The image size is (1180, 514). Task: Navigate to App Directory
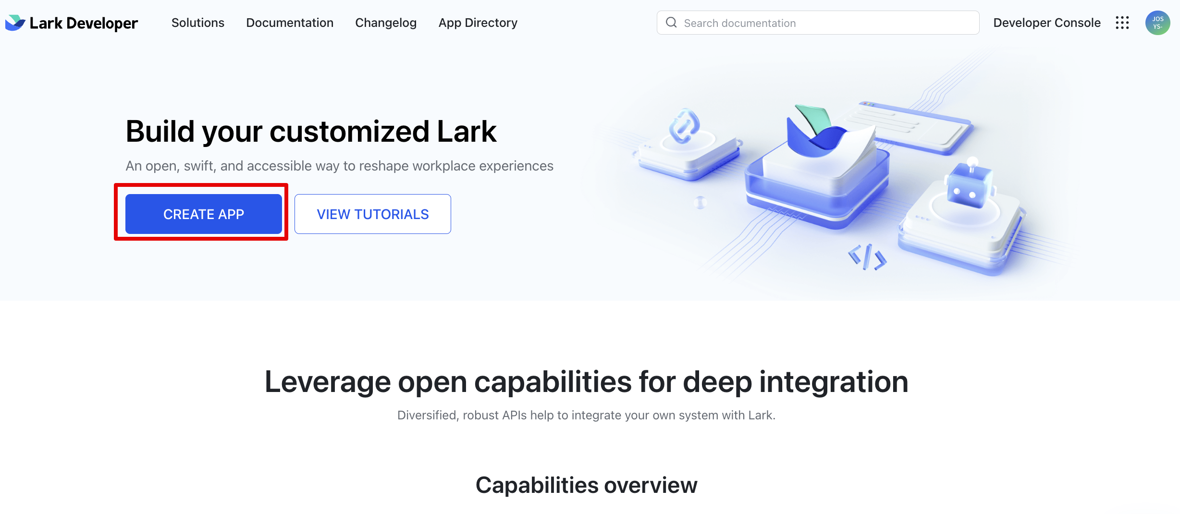(478, 23)
